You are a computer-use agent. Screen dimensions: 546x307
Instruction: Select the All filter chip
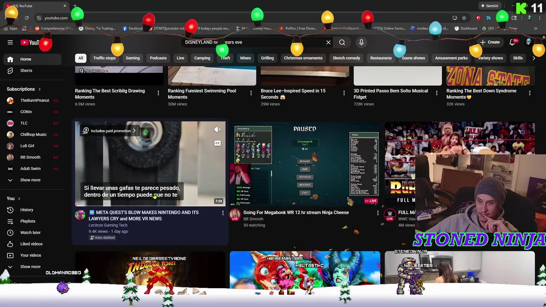coord(81,58)
